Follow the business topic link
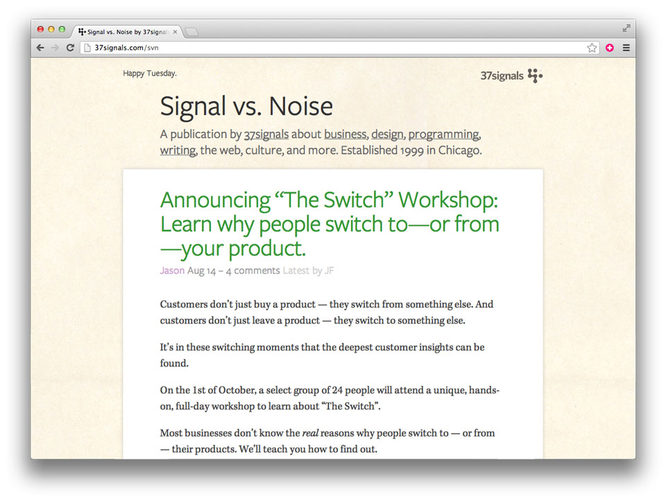The height and width of the screenshot is (501, 666). click(345, 135)
